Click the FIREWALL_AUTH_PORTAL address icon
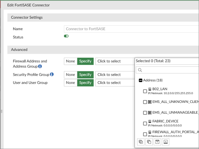 tap(150, 132)
